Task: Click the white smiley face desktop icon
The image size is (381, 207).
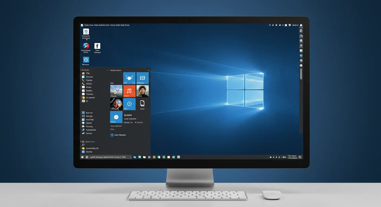Action: click(86, 32)
